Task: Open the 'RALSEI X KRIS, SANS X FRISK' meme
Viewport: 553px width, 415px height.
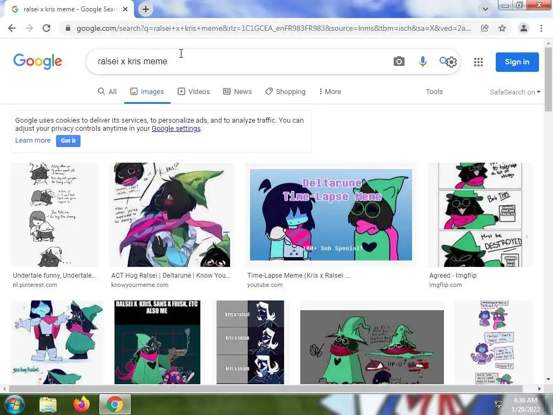Action: 157,342
